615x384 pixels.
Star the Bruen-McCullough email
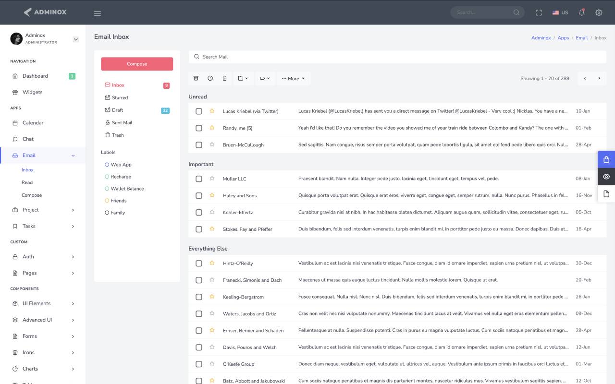pyautogui.click(x=212, y=144)
